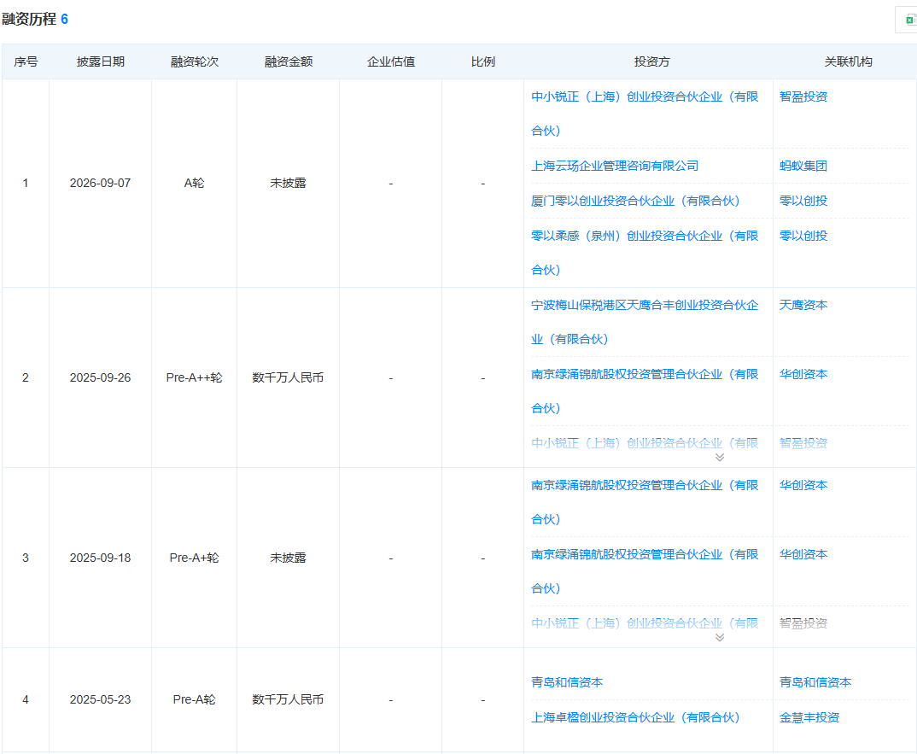Image resolution: width=917 pixels, height=754 pixels.
Task: Click the 关联机构 column header
Action: pos(848,62)
